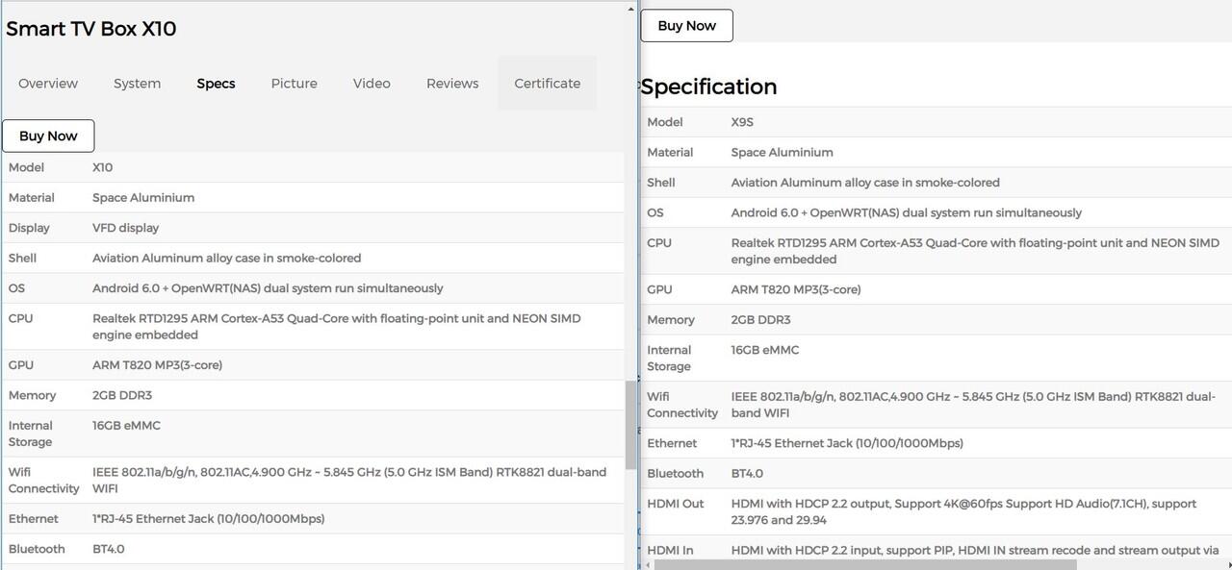Image resolution: width=1232 pixels, height=570 pixels.
Task: Click ARM T820 MP3 value in X10 pane
Action: point(157,365)
